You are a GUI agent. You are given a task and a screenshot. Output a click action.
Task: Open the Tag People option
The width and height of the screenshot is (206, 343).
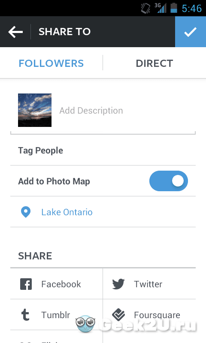pyautogui.click(x=103, y=150)
